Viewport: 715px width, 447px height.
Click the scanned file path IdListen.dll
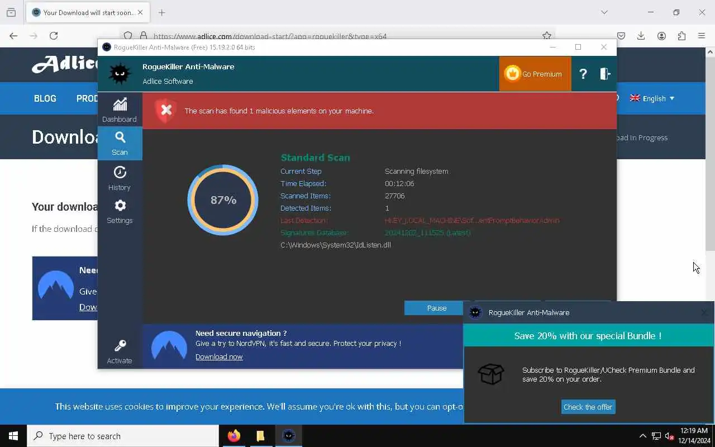coord(336,245)
